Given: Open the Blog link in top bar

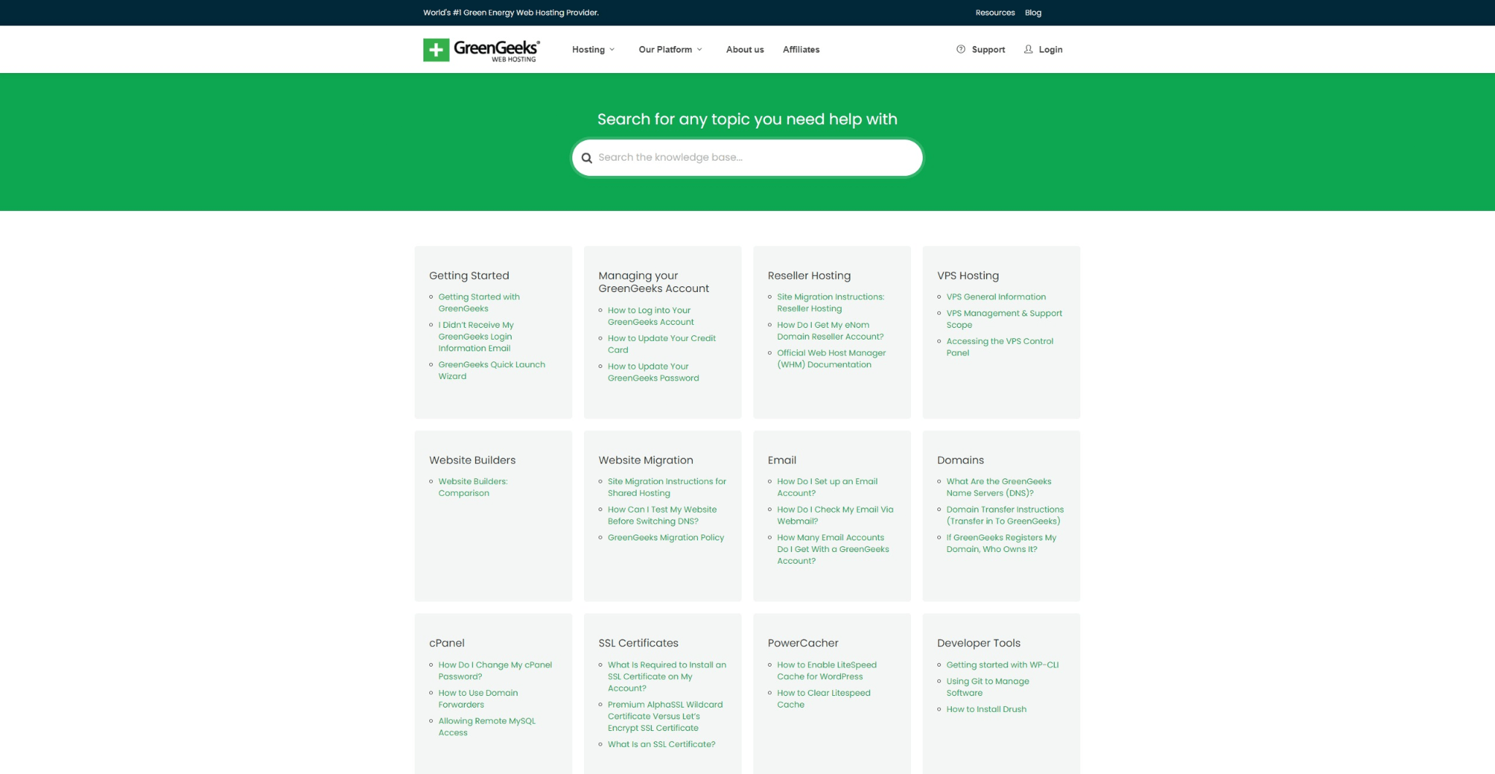Looking at the screenshot, I should click(1033, 12).
